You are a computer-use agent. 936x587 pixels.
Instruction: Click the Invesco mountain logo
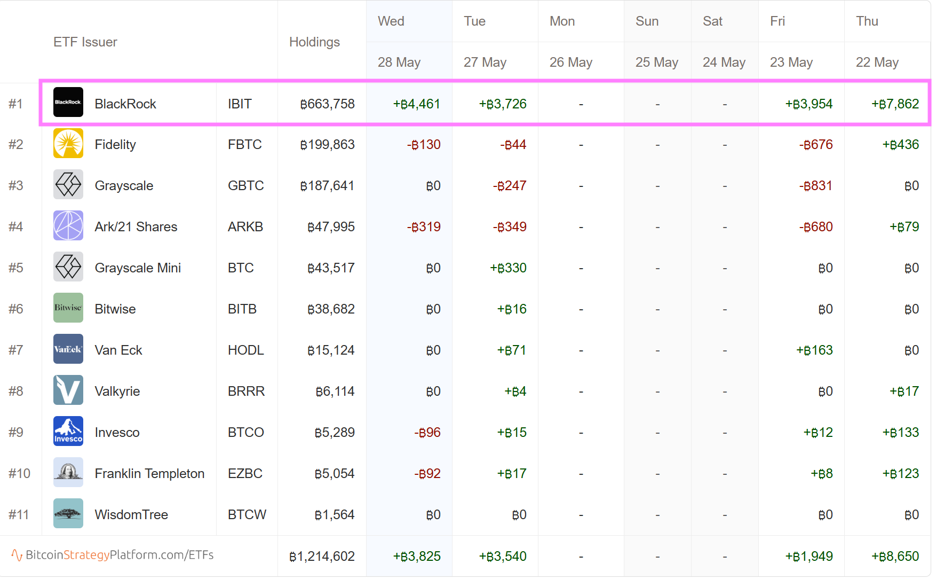[68, 431]
